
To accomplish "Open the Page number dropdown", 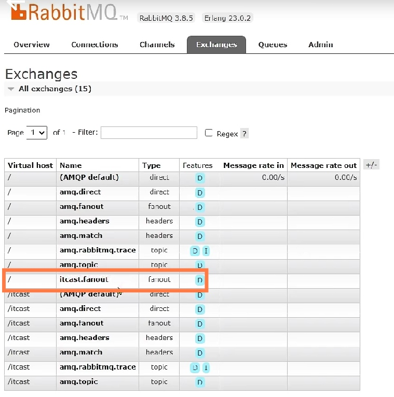I will 37,132.
